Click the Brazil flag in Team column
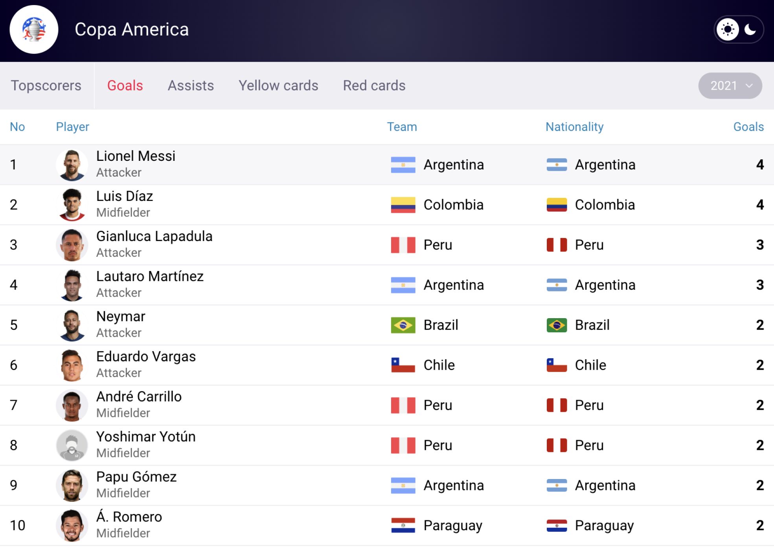The image size is (774, 549). 403,325
